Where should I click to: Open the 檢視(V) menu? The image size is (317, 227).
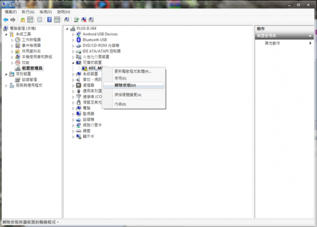point(46,12)
